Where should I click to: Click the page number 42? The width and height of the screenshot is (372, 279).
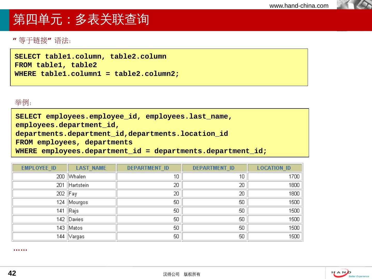(x=12, y=273)
